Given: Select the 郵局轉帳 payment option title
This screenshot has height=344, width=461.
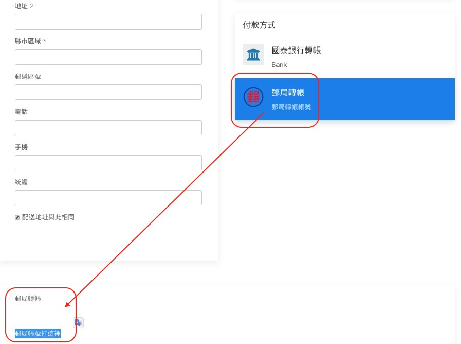Looking at the screenshot, I should coord(288,93).
